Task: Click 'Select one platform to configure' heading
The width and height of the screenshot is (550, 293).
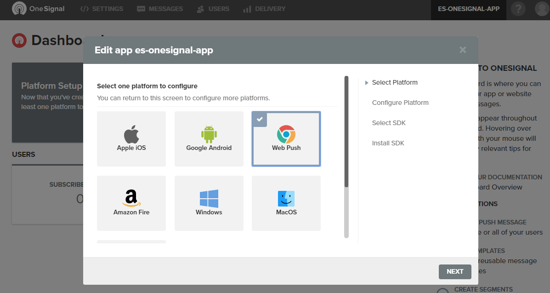Action: coord(147,86)
